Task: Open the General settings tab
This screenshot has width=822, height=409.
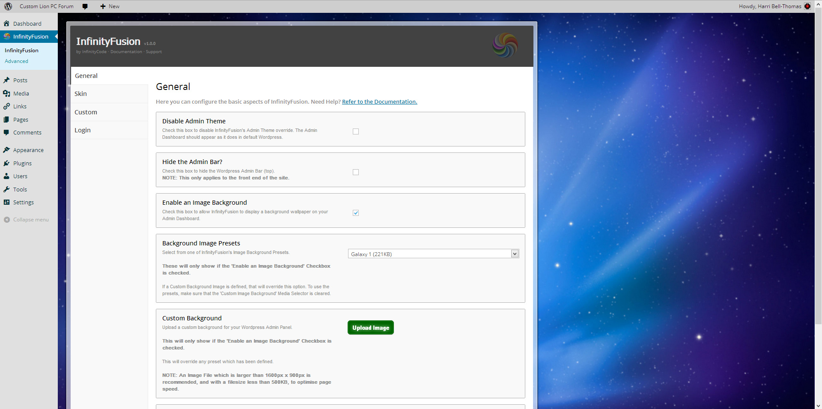Action: [x=109, y=76]
